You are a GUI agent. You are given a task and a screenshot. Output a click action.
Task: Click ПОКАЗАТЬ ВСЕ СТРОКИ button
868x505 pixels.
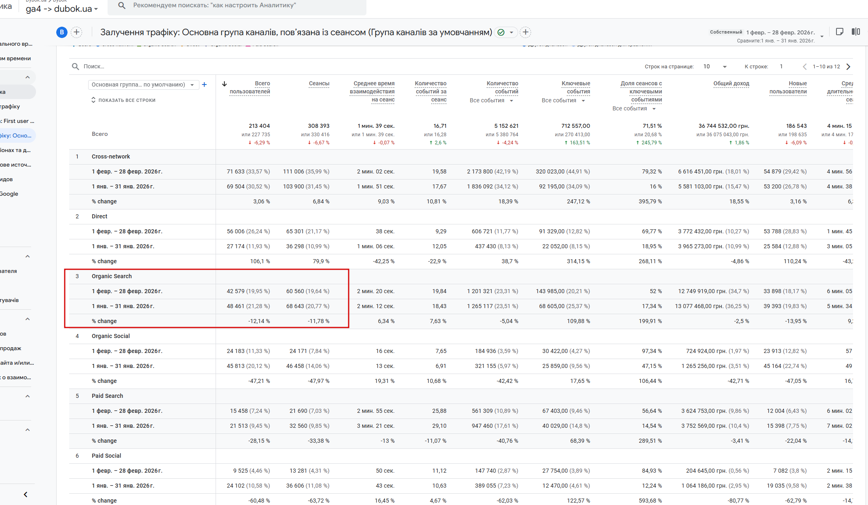pos(123,100)
